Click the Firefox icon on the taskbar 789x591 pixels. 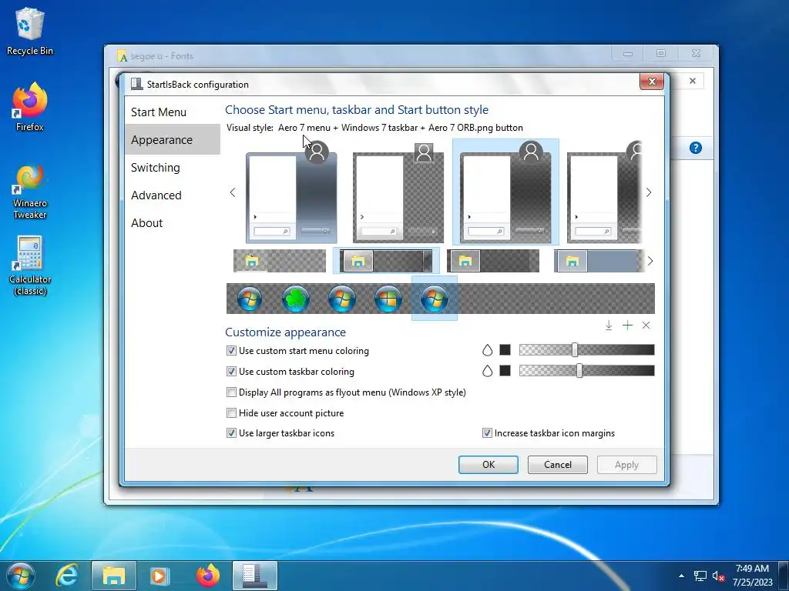207,576
